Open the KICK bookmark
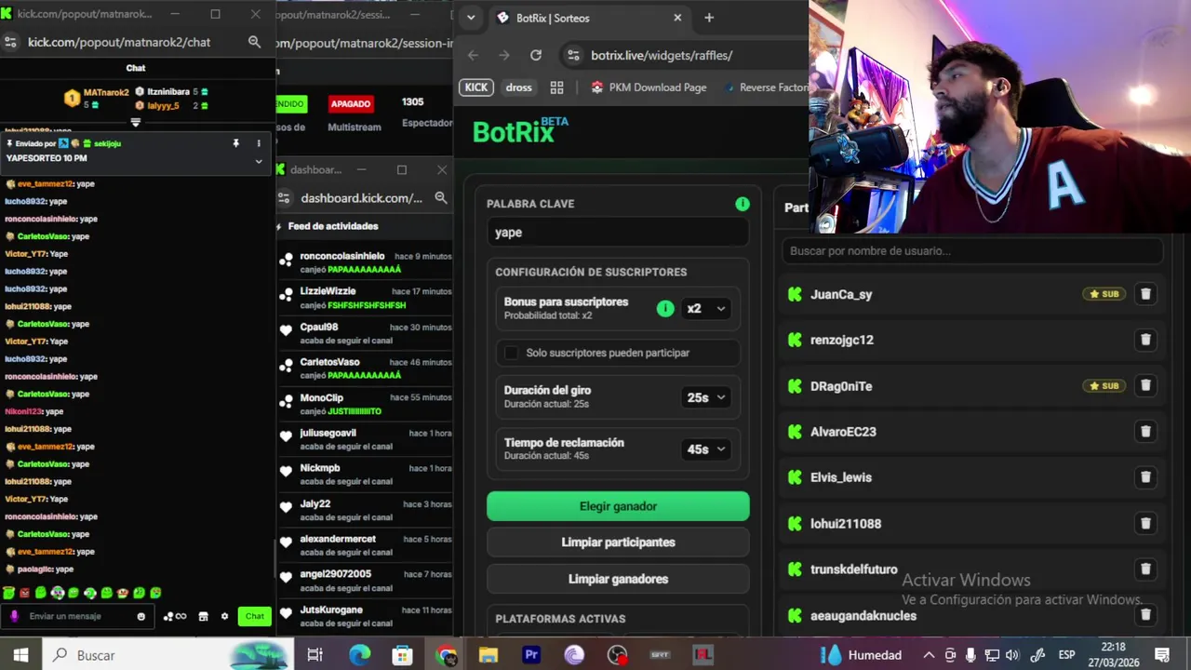 pos(475,87)
